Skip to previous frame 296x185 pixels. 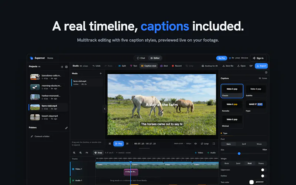pos(110,144)
